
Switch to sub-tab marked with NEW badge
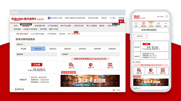(x=74, y=34)
